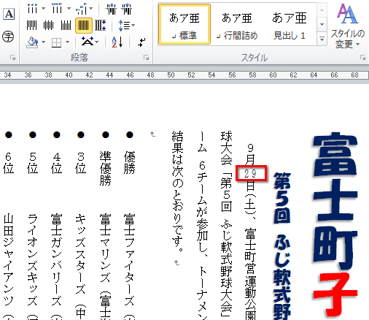369x320 pixels.
Task: Click the line 結果は次のとおりです。
Action: [x=177, y=192]
